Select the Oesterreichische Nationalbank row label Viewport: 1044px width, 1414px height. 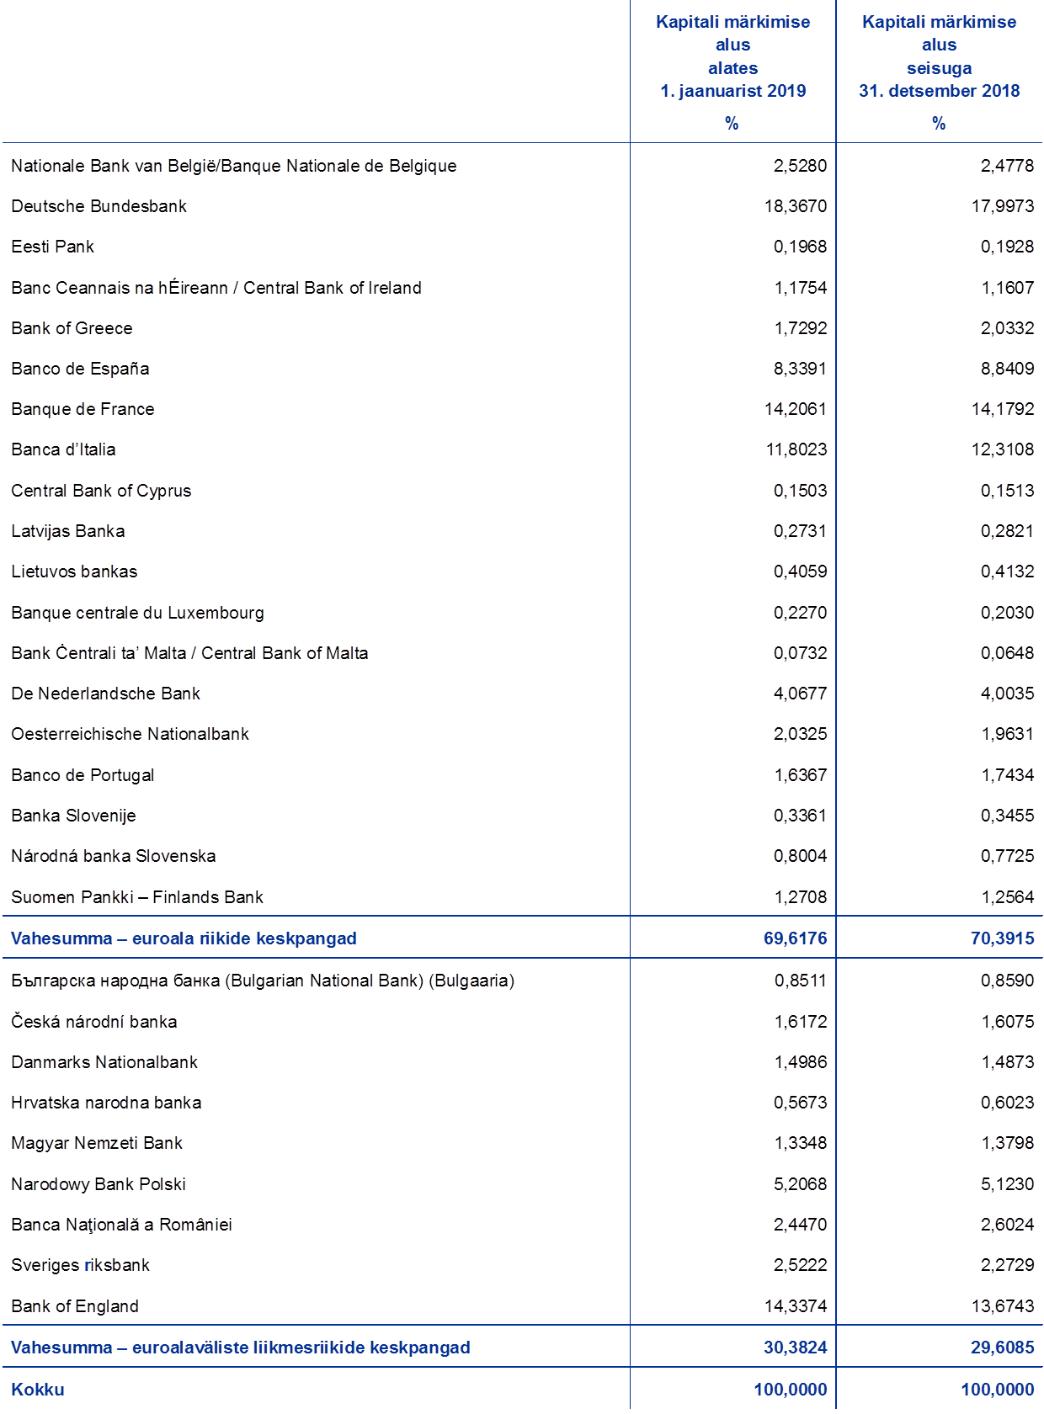pyautogui.click(x=130, y=734)
